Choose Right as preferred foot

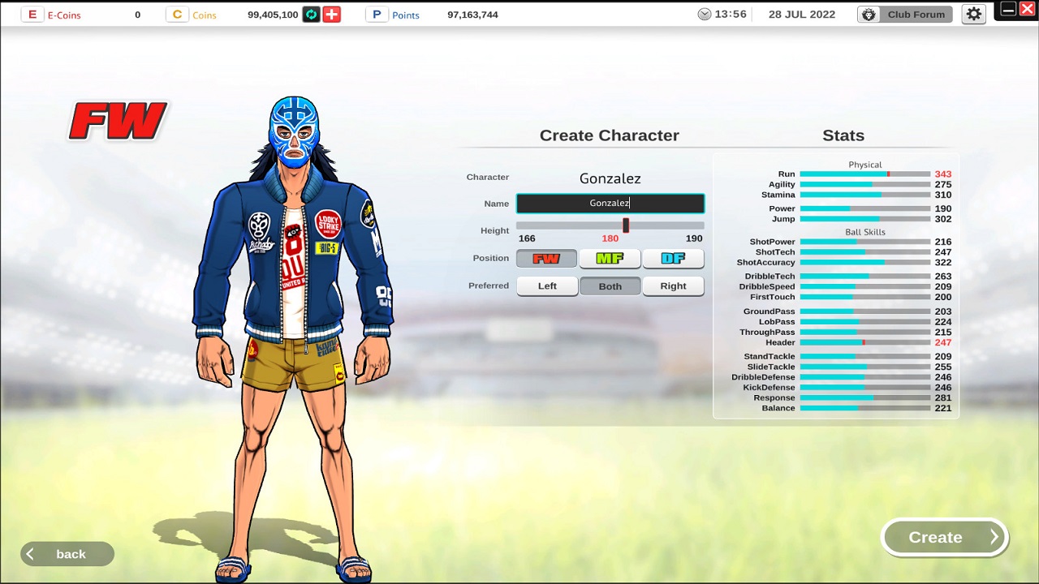(x=673, y=286)
